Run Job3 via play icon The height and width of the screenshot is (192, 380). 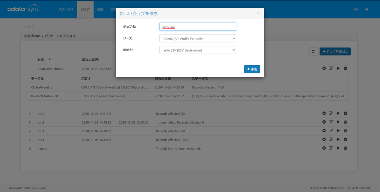tap(338, 131)
